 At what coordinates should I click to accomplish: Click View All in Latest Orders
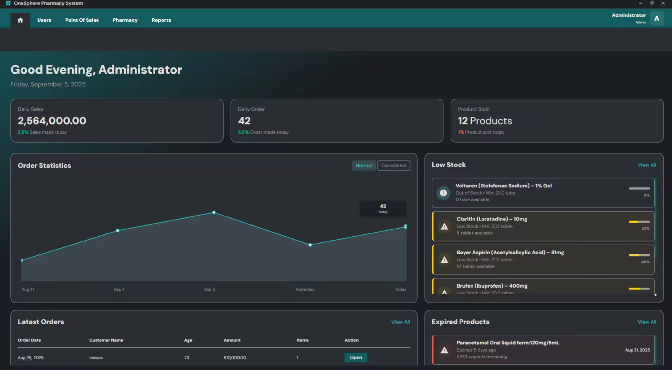tap(400, 322)
